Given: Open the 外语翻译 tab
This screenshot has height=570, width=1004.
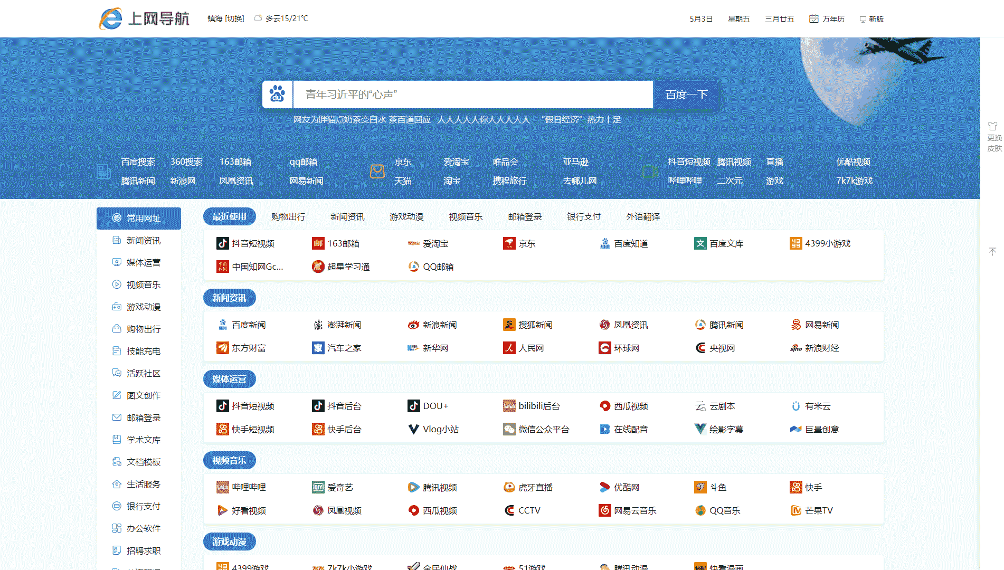Looking at the screenshot, I should coord(643,216).
